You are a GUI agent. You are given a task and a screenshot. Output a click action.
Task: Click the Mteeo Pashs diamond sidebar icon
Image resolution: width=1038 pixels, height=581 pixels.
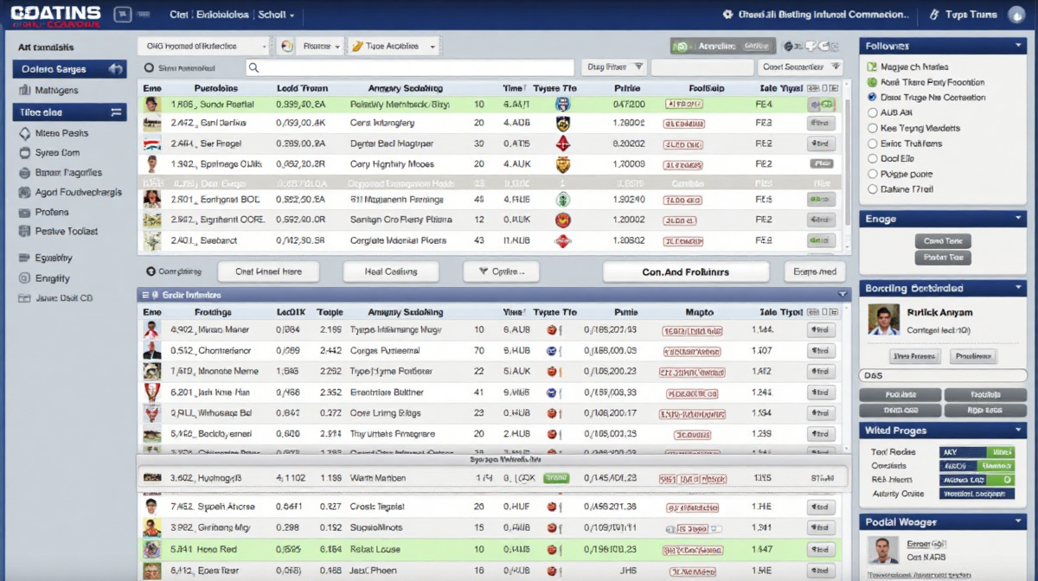click(x=24, y=133)
